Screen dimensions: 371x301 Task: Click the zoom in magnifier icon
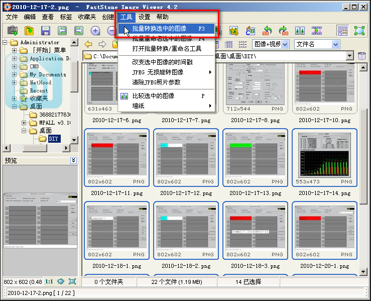(x=95, y=31)
